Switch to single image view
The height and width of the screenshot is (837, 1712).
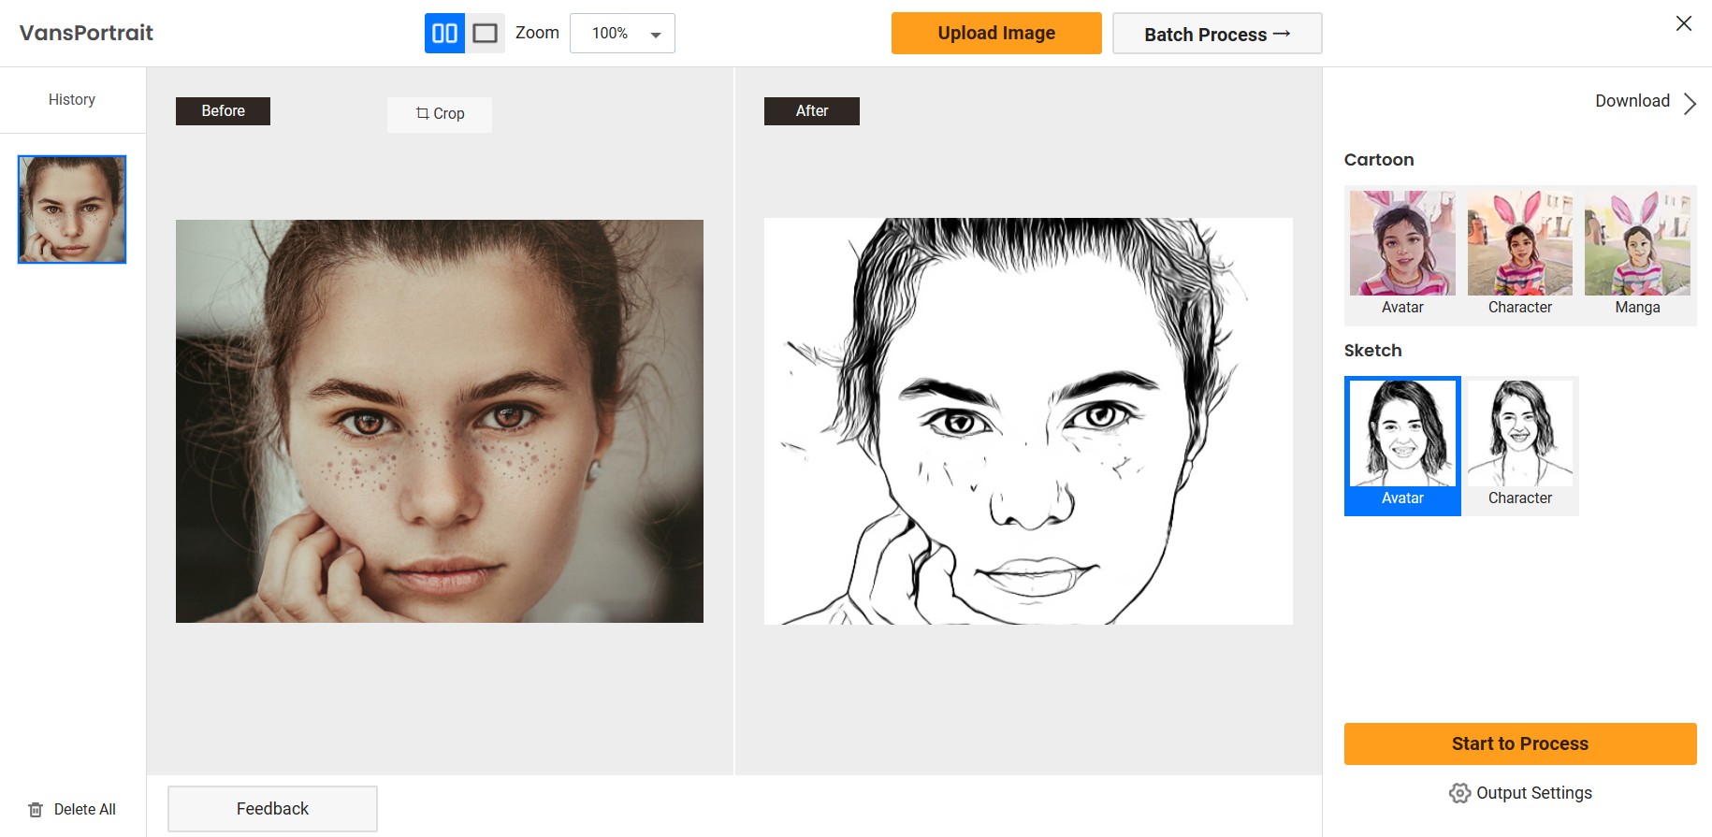click(x=485, y=34)
